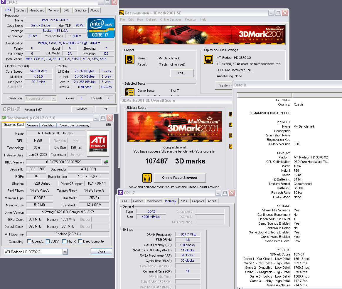This screenshot has width=342, height=289.
Task: Toggle the CUDA checkbox
Action: point(48,241)
